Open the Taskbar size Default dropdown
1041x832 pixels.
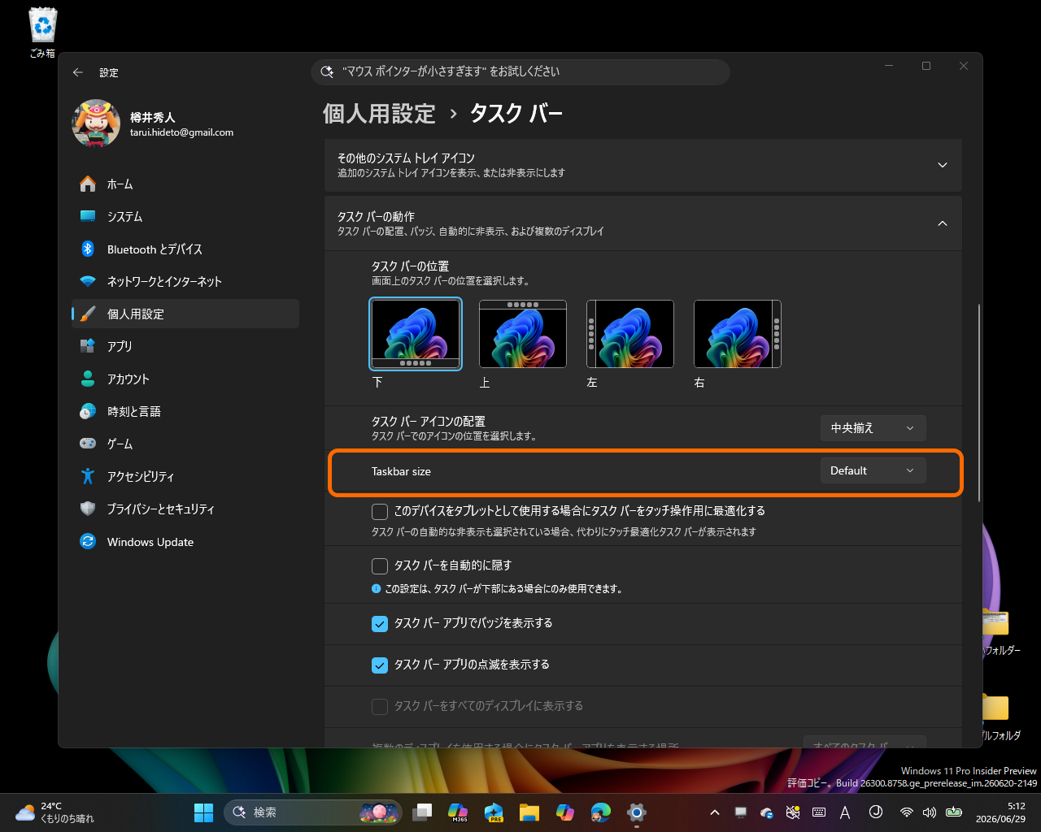point(873,470)
